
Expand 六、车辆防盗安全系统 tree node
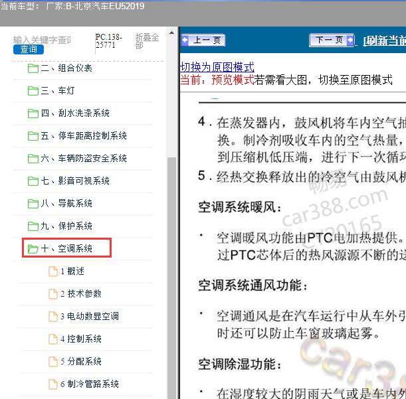point(84,159)
